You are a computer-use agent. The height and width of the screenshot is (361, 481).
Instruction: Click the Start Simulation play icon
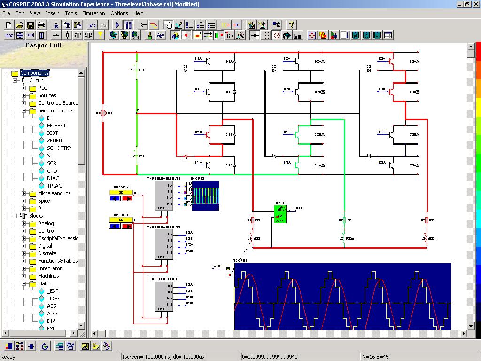point(118,25)
